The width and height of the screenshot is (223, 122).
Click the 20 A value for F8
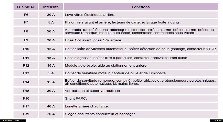pyautogui.click(x=51, y=31)
